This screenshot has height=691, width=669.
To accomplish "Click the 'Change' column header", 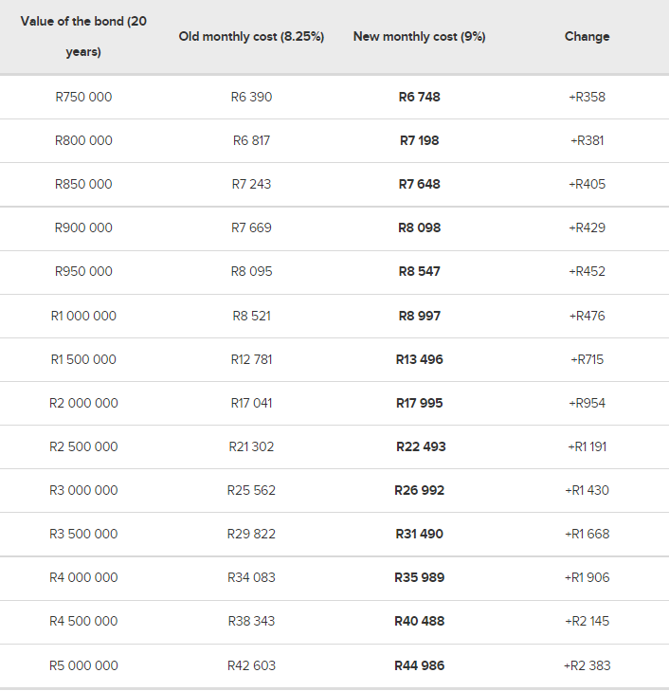I will coord(587,36).
